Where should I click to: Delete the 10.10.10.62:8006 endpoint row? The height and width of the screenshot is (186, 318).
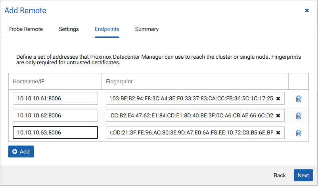point(299,116)
